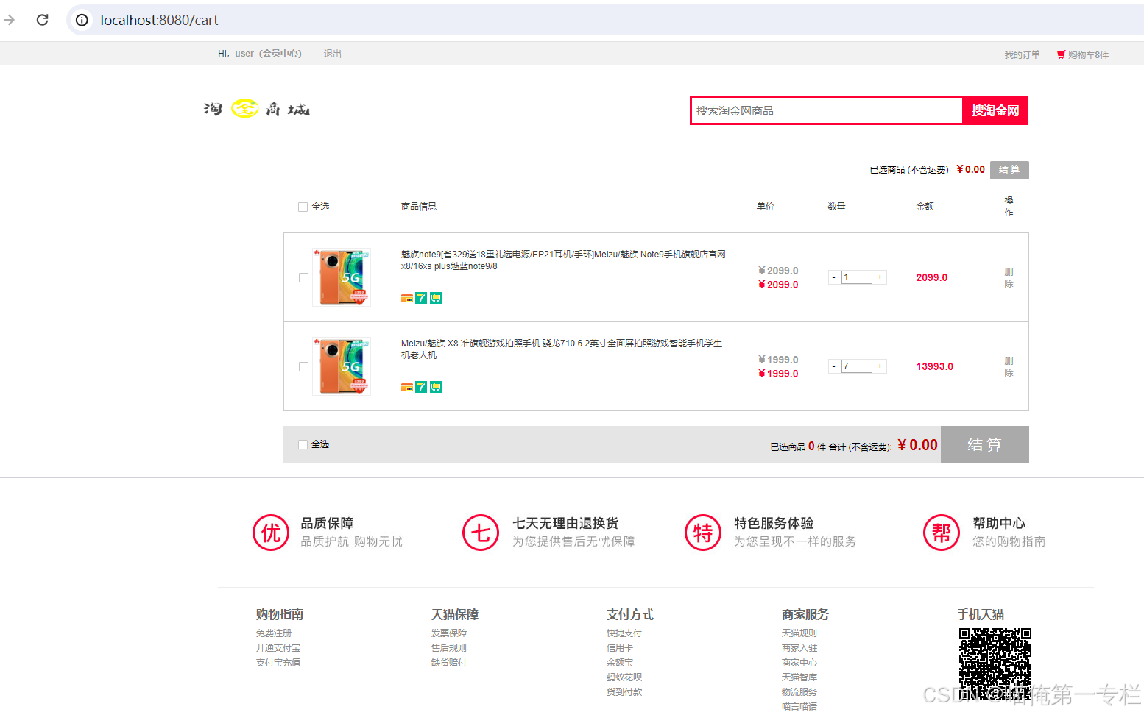Open 购物车8件 cart link in header

click(1088, 54)
